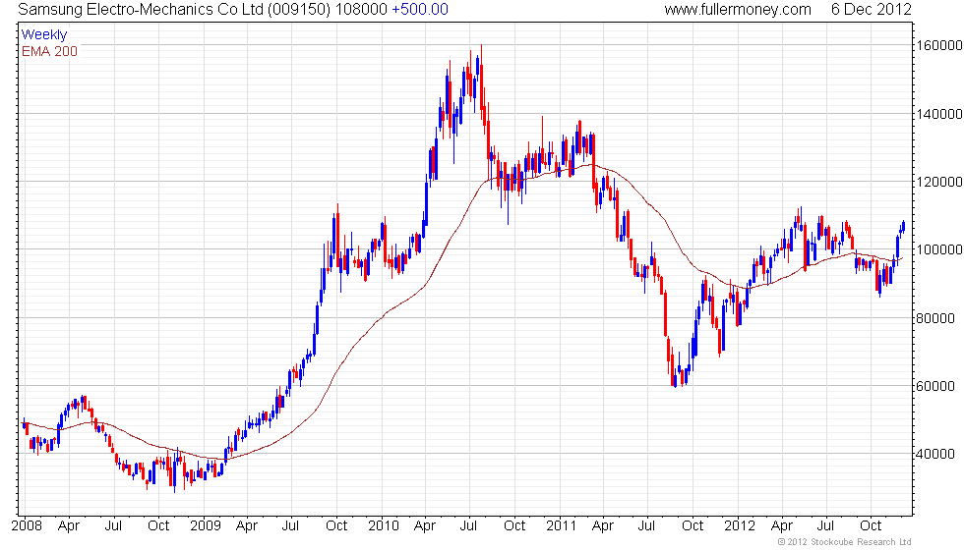
Task: Click the 2008 year label on time axis
Action: pos(28,526)
